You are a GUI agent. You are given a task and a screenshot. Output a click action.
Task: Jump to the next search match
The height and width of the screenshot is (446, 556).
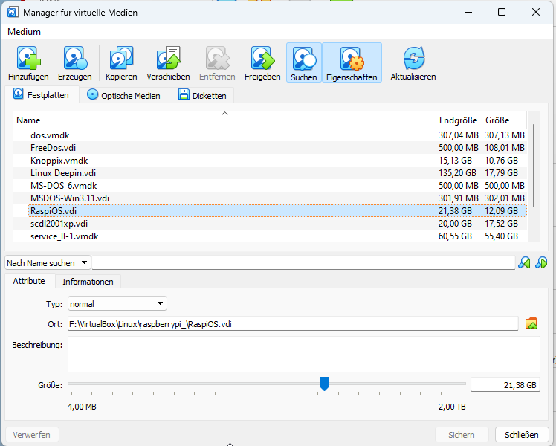tap(541, 262)
